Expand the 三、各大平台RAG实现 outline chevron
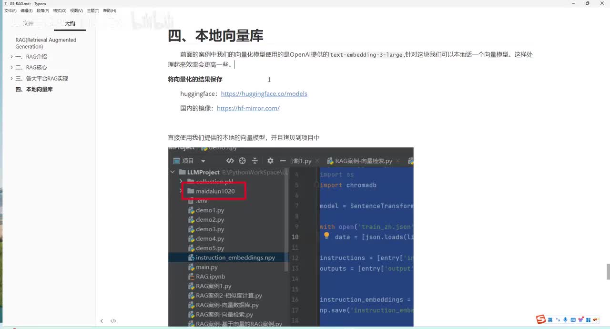Screen dimensions: 610x329 (x=12, y=79)
